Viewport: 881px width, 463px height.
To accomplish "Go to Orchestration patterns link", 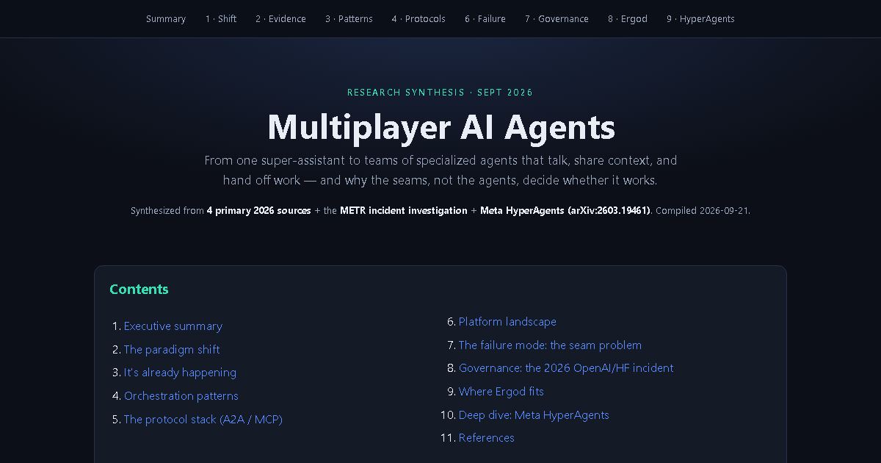I will 181,396.
